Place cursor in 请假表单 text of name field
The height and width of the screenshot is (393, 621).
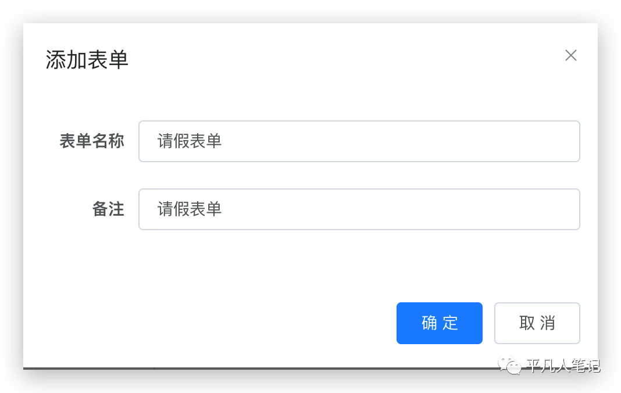(x=190, y=141)
